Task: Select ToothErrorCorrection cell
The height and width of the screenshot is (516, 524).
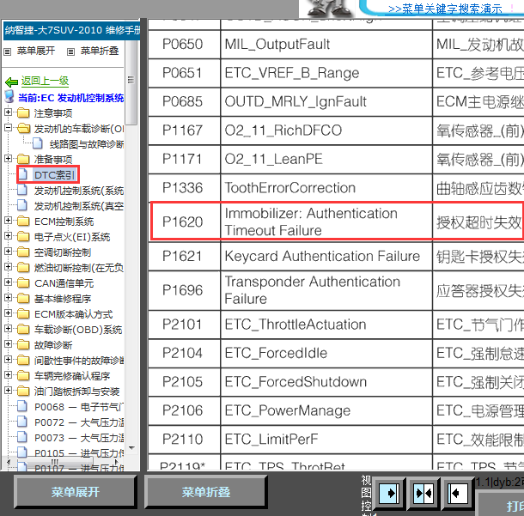Action: coord(326,188)
